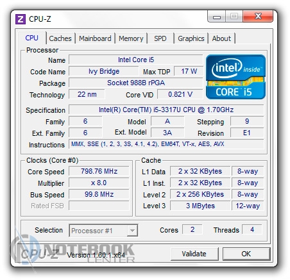Viewport: 290px width, 280px height.
Task: Minimize the CPU-Z window
Action: coord(217,17)
